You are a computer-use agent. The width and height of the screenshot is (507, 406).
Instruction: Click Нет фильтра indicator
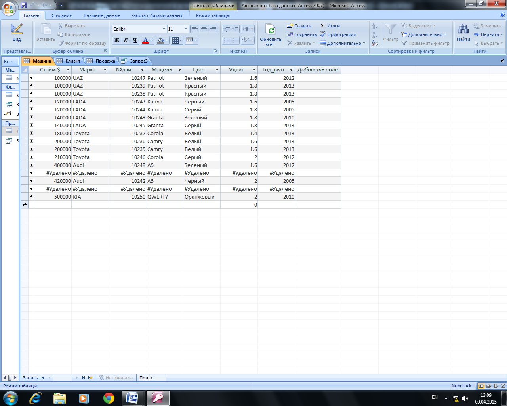pos(115,378)
